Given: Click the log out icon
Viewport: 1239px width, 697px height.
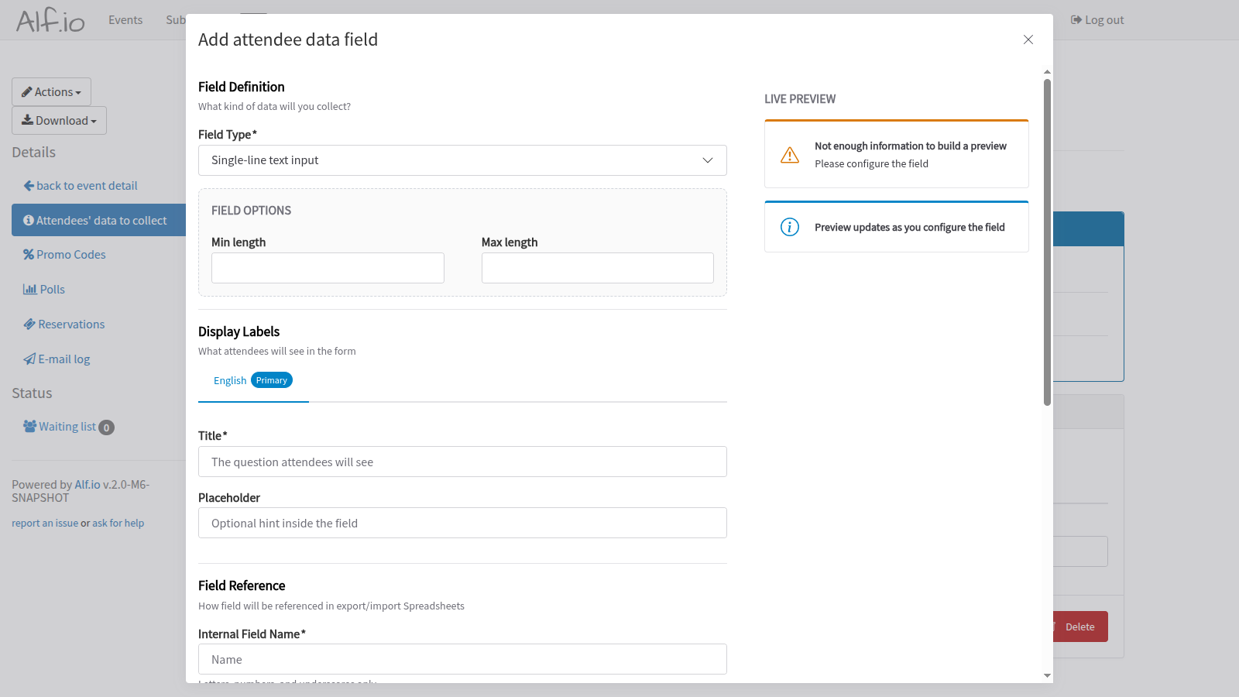Looking at the screenshot, I should [1076, 19].
